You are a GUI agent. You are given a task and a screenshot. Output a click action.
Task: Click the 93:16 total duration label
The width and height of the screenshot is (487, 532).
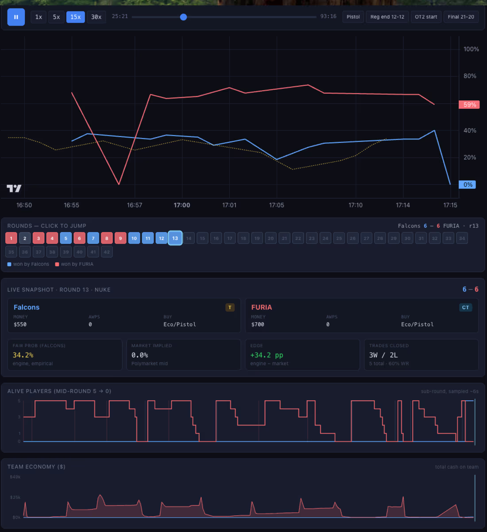coord(329,16)
